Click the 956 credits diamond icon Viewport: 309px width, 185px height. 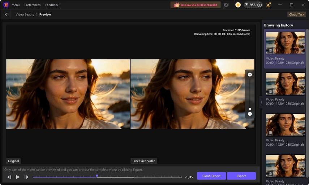(246, 5)
